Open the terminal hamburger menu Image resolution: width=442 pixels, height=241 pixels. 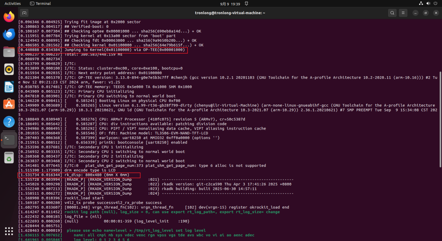pos(403,13)
